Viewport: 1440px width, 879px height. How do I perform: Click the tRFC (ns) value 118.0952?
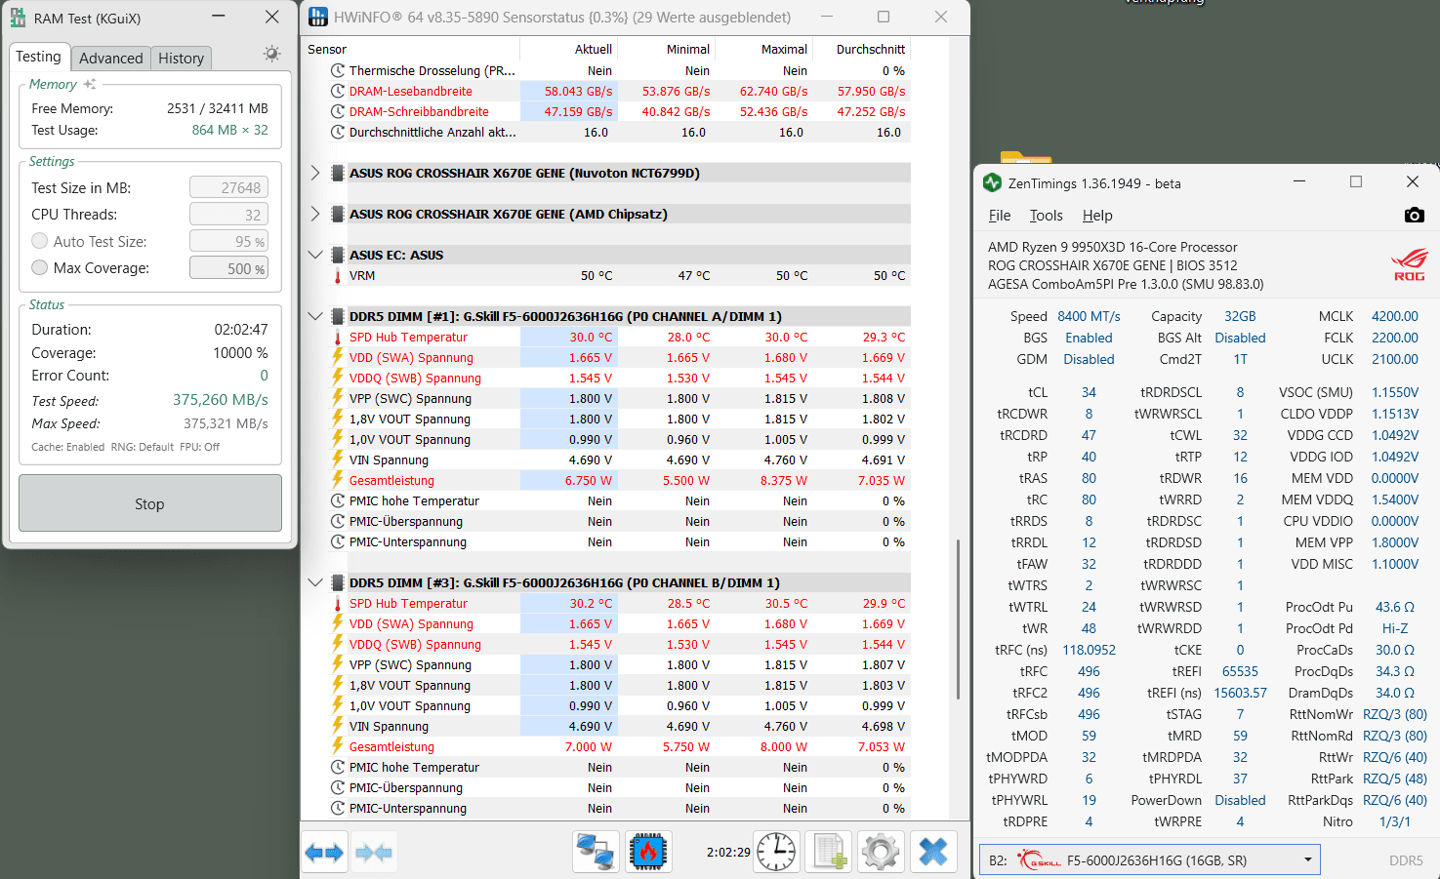click(x=1089, y=650)
